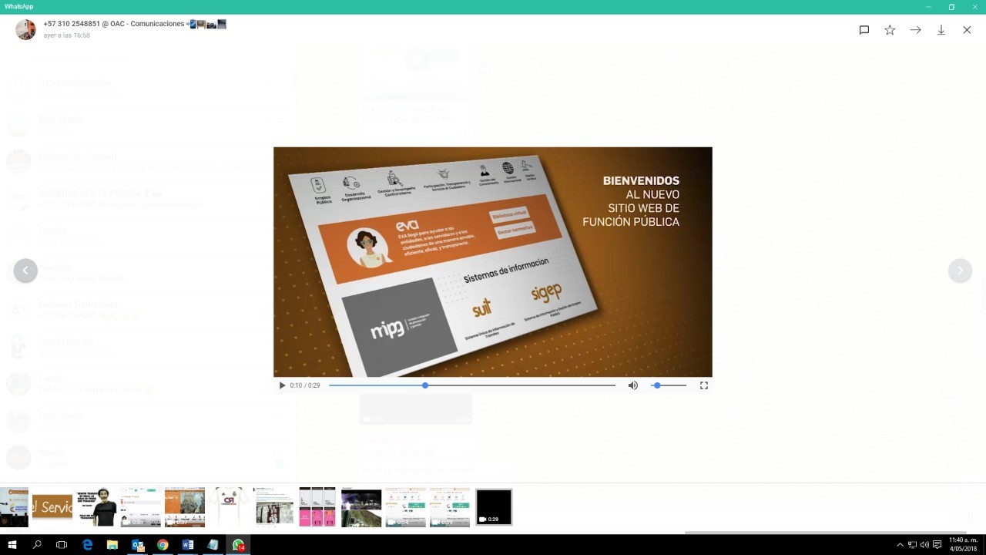
Task: Go to next media item
Action: pos(960,271)
